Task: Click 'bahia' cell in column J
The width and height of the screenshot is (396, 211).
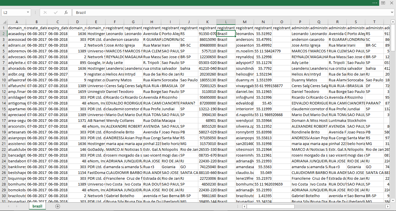Action: pos(189,68)
